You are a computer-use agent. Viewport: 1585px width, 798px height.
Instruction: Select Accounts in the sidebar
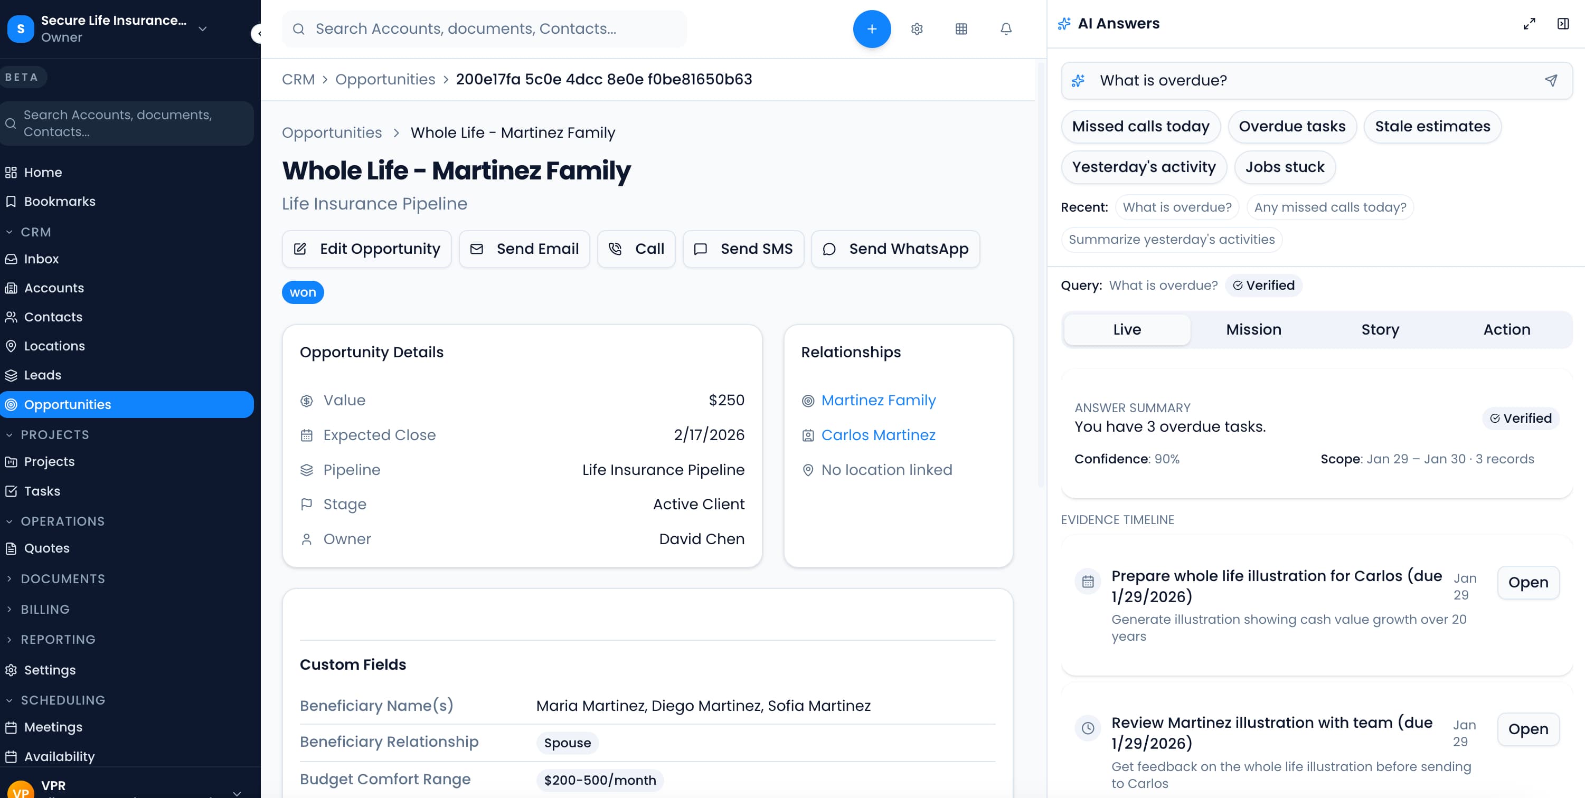click(53, 287)
